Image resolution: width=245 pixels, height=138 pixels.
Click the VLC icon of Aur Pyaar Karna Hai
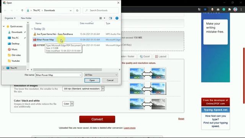35,34
